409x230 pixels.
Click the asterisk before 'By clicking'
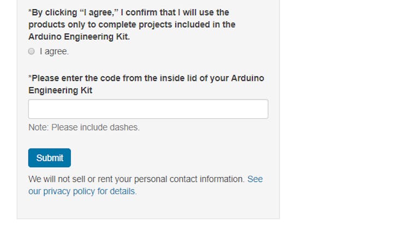click(x=30, y=11)
